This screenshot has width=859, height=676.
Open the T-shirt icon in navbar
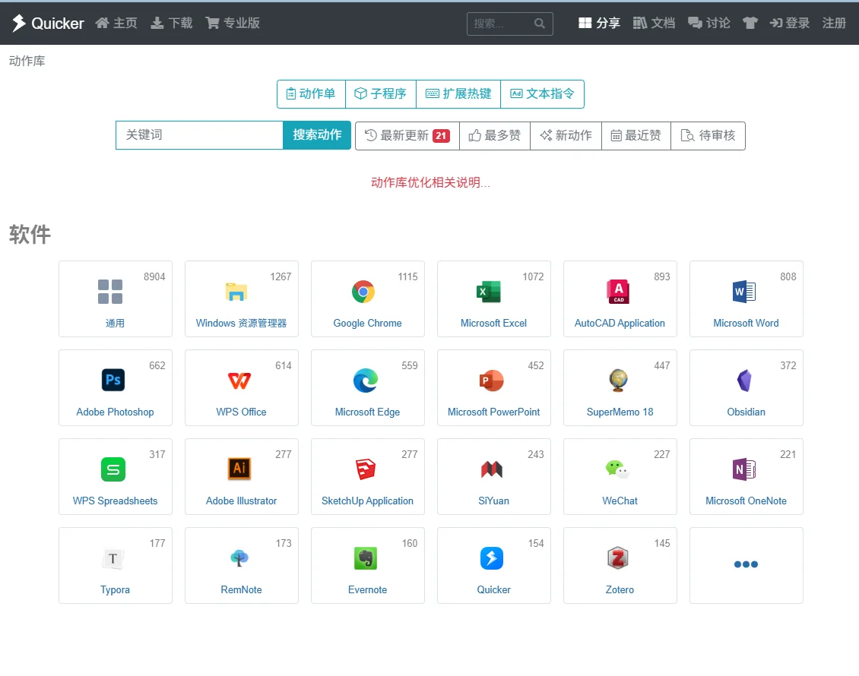[x=750, y=23]
